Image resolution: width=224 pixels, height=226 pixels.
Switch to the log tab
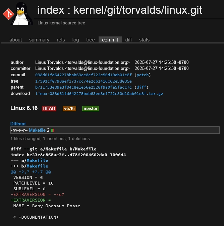76,40
